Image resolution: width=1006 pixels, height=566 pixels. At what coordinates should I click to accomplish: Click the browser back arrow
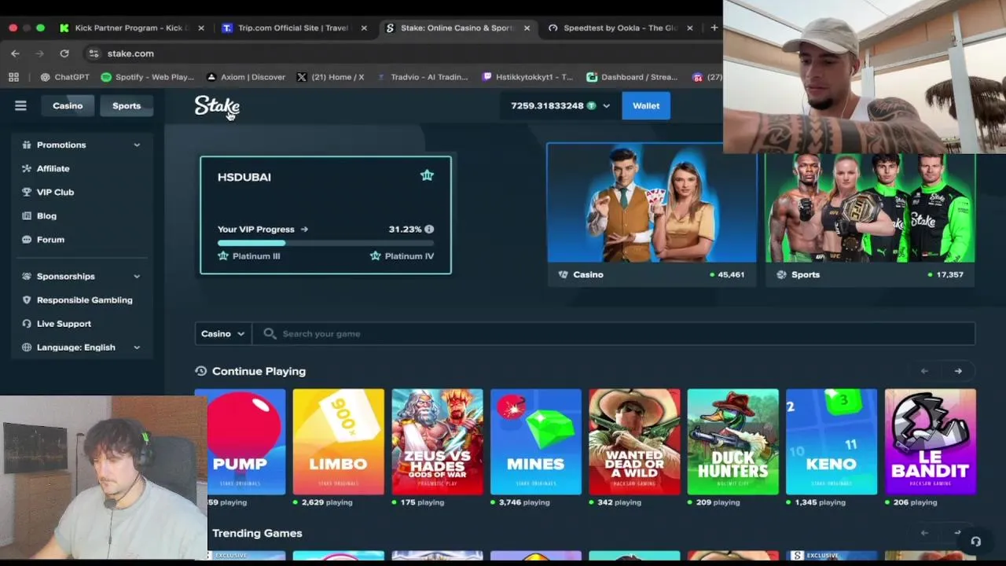(15, 53)
